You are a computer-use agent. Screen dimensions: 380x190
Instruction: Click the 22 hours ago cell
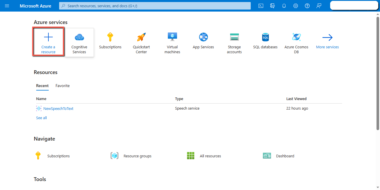[297, 108]
